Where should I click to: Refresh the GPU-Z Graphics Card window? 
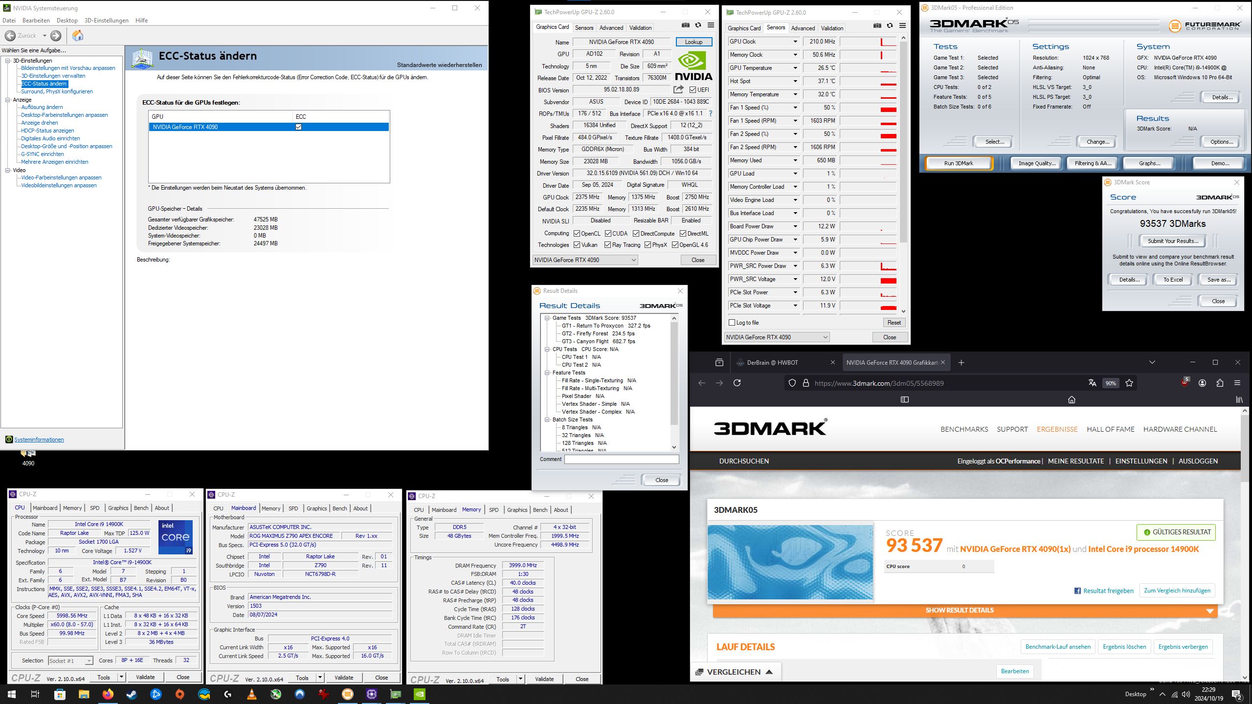coord(698,25)
